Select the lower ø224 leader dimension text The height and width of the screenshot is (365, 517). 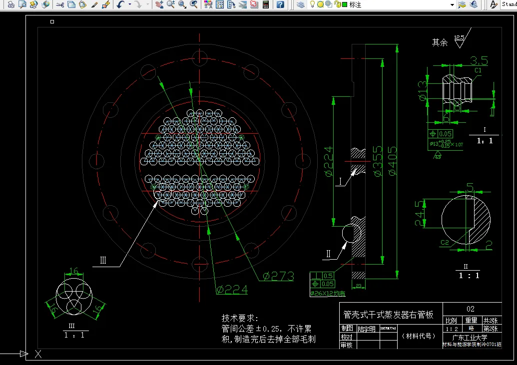tap(232, 290)
